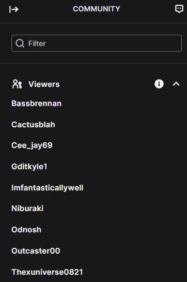Open viewer Bassbrennan's profile
The image size is (187, 282).
point(37,103)
